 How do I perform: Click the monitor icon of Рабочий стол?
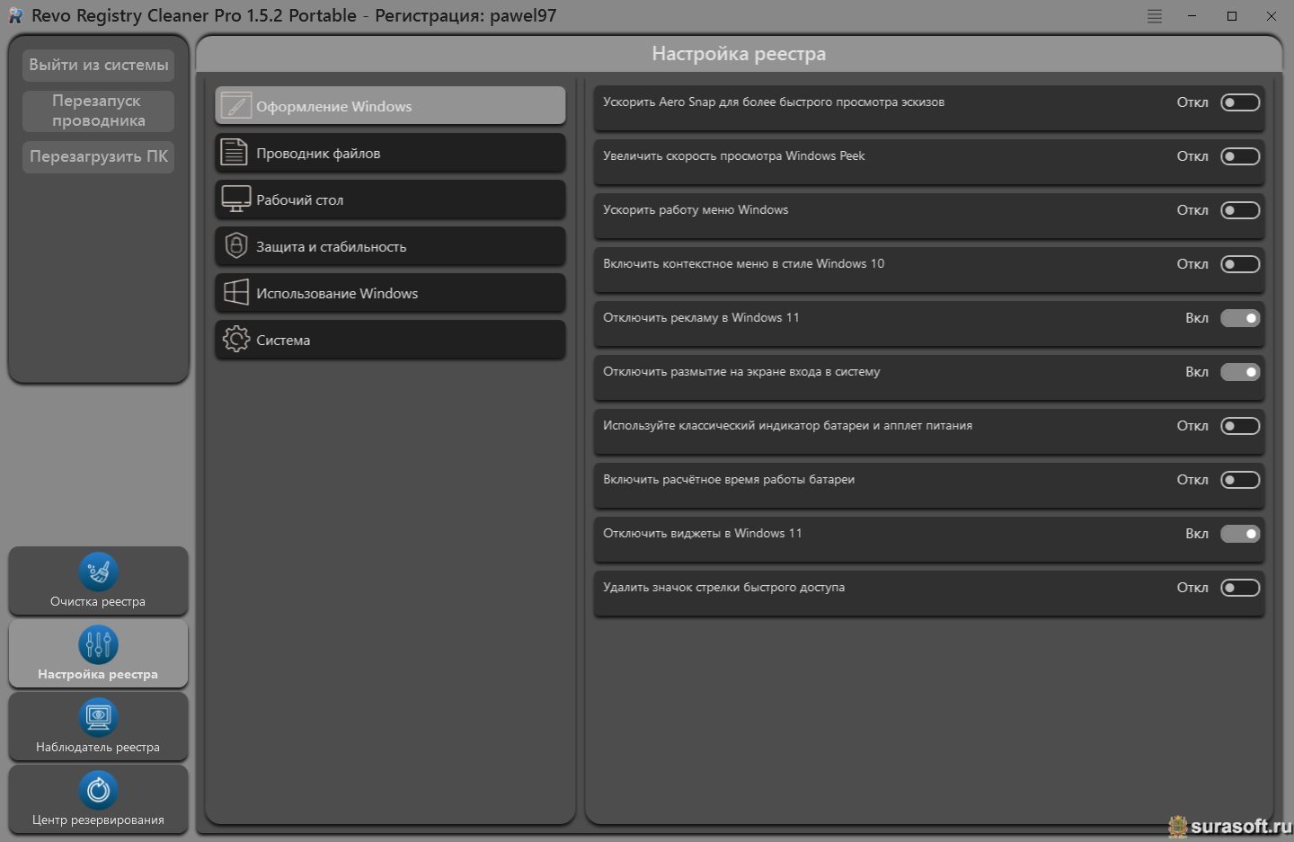pos(236,199)
